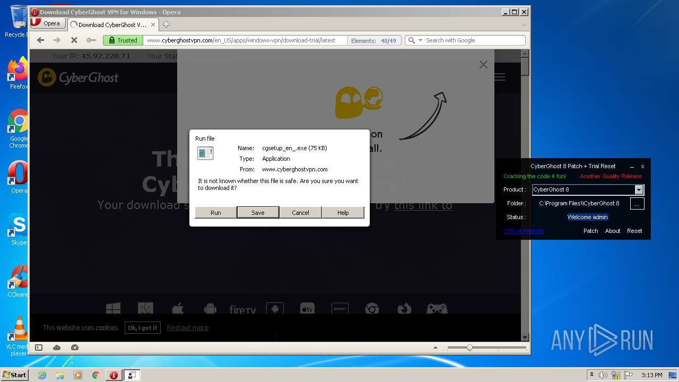The height and width of the screenshot is (382, 679).
Task: Select the Apple tv platform icon
Action: tap(307, 309)
